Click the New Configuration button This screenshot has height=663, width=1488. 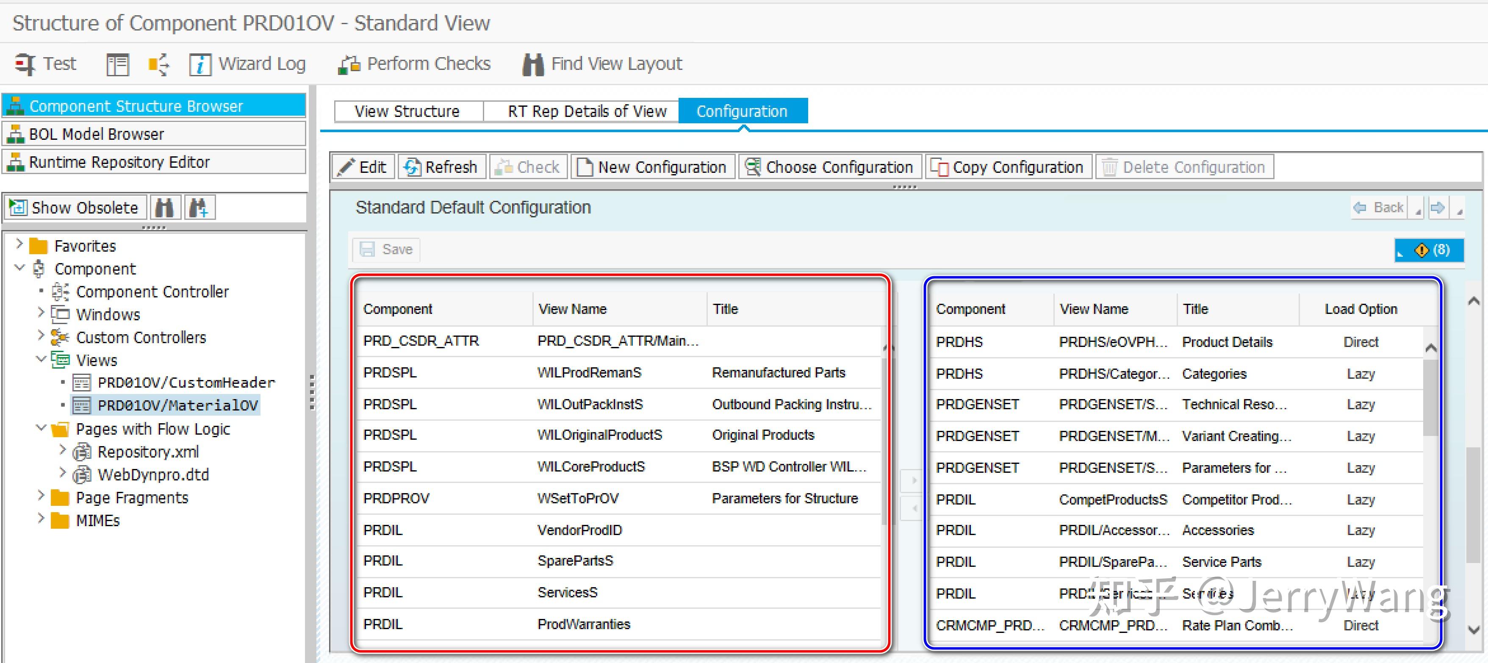[x=652, y=167]
